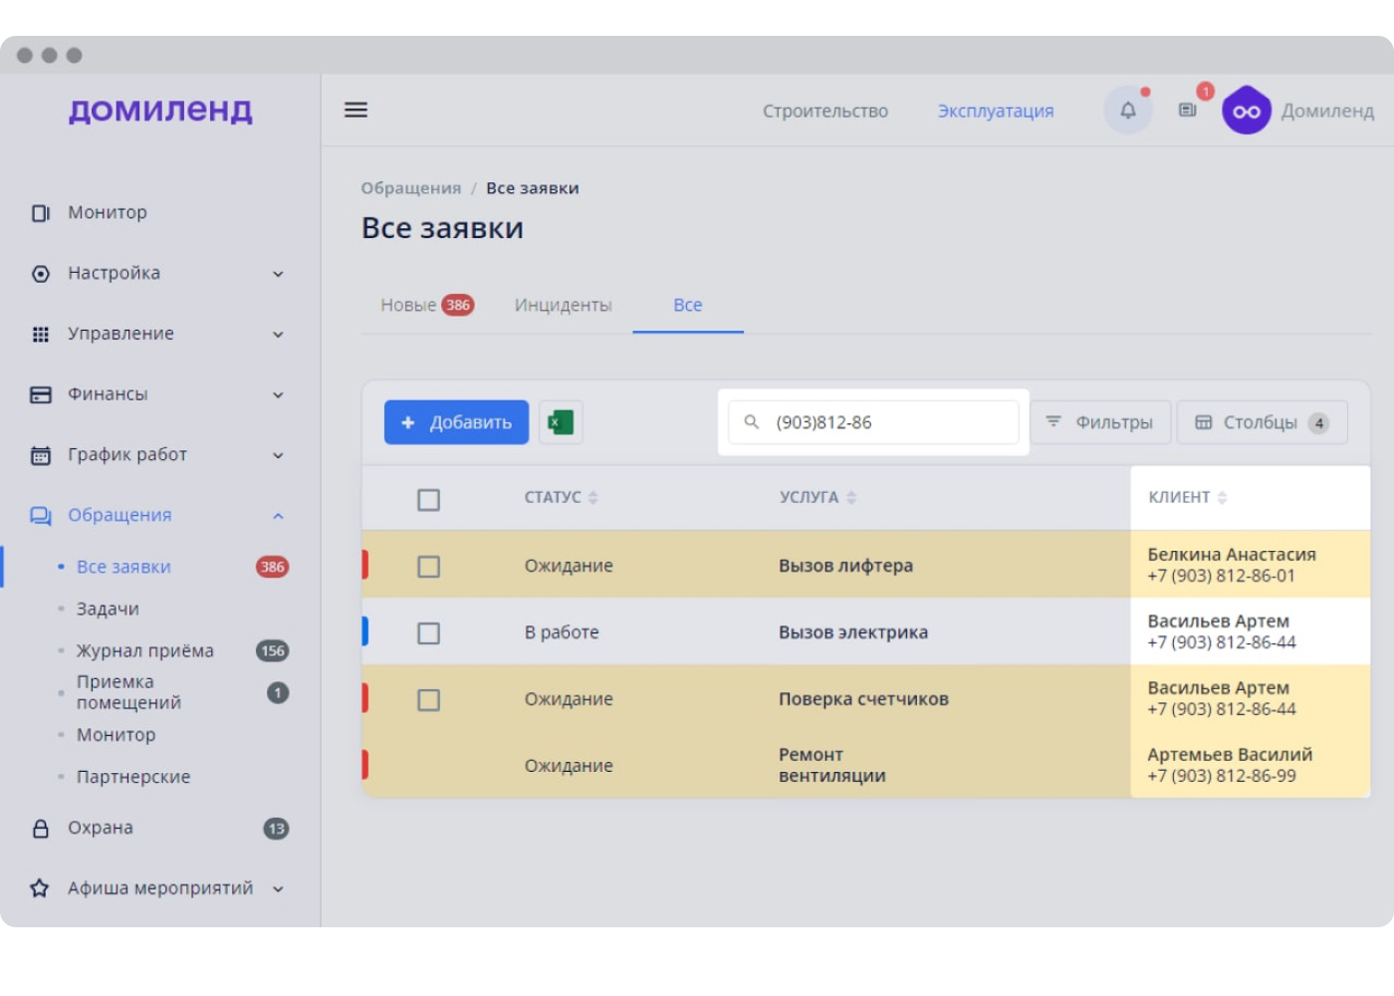Click the Обращения chat icon
The image size is (1394, 996).
pyautogui.click(x=41, y=516)
